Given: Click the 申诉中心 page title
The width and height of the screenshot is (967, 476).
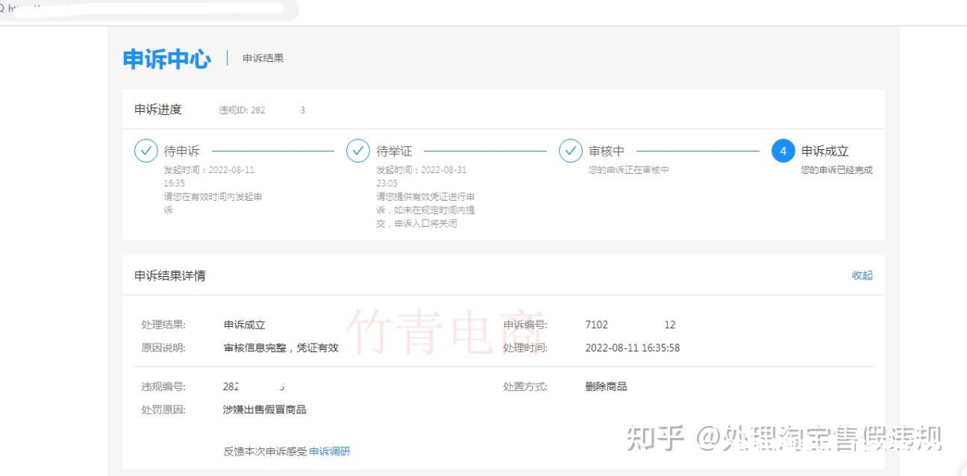Looking at the screenshot, I should click(x=167, y=59).
